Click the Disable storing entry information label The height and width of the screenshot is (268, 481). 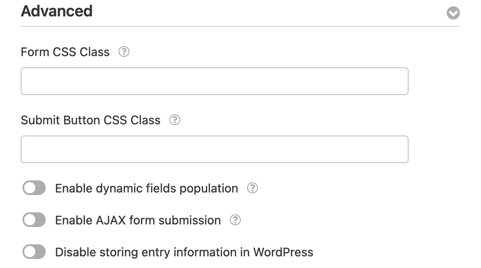184,252
